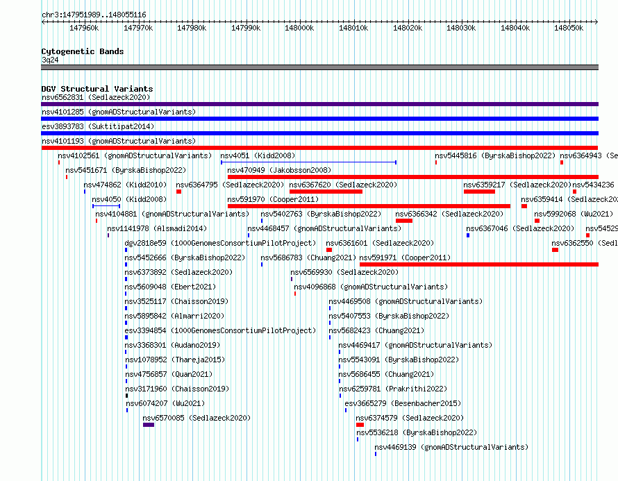Viewport: 618px width, 481px height.
Task: Click nsv5992068 (Wu2021) label
Action: [x=574, y=214]
